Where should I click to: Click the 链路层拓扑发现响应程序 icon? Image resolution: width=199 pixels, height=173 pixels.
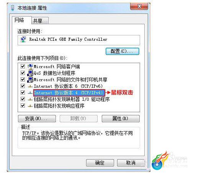(x=30, y=106)
